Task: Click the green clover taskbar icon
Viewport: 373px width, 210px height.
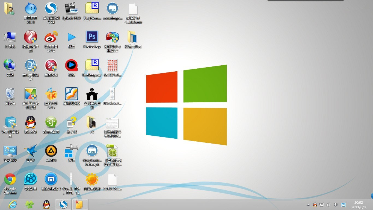Action: 29,204
